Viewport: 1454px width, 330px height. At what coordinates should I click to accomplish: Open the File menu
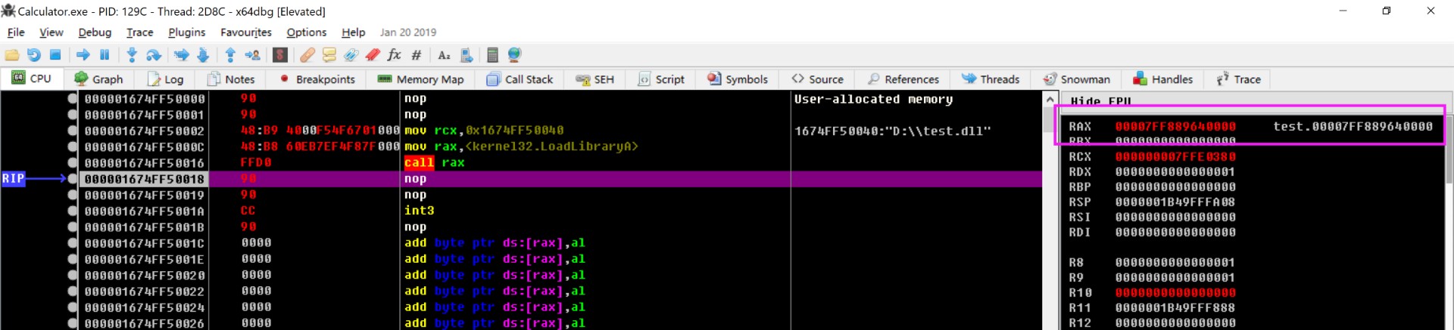pyautogui.click(x=16, y=32)
